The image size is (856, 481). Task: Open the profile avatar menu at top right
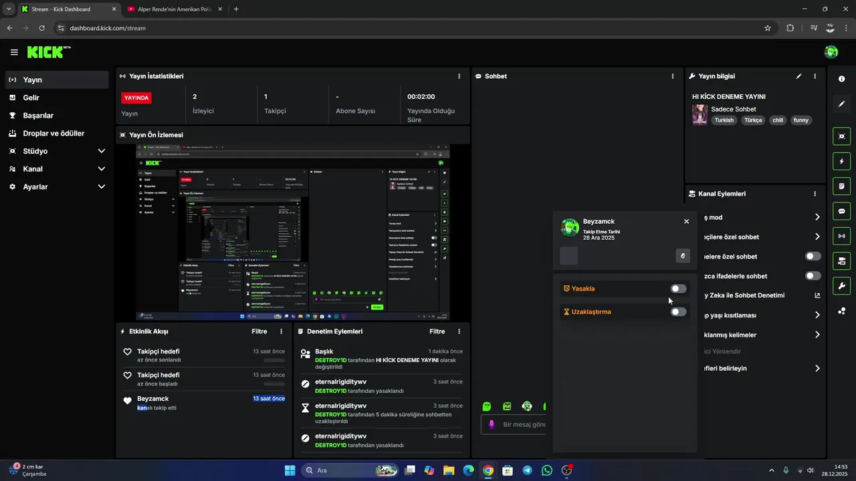[831, 52]
